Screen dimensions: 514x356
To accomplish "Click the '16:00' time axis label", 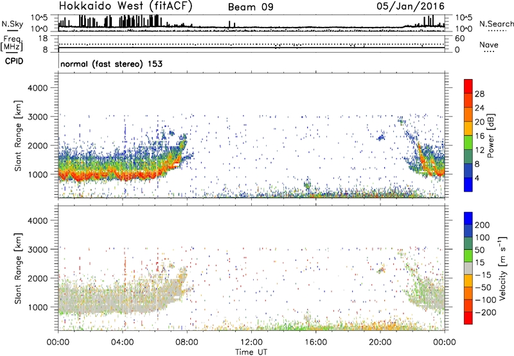I will [x=315, y=342].
